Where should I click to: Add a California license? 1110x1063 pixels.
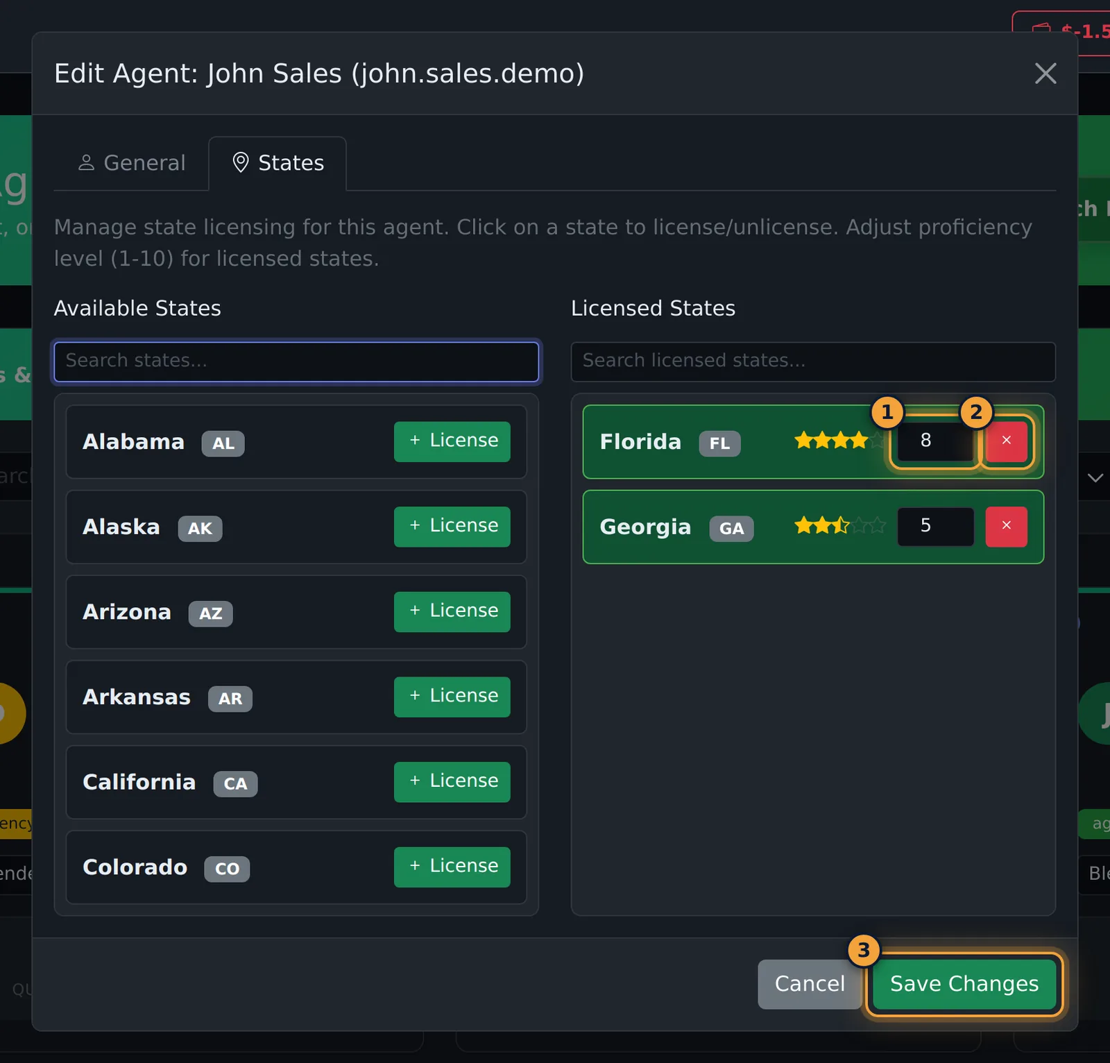452,782
